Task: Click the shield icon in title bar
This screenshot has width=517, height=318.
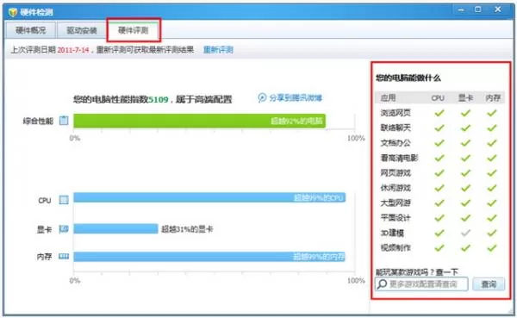Action: pos(13,12)
